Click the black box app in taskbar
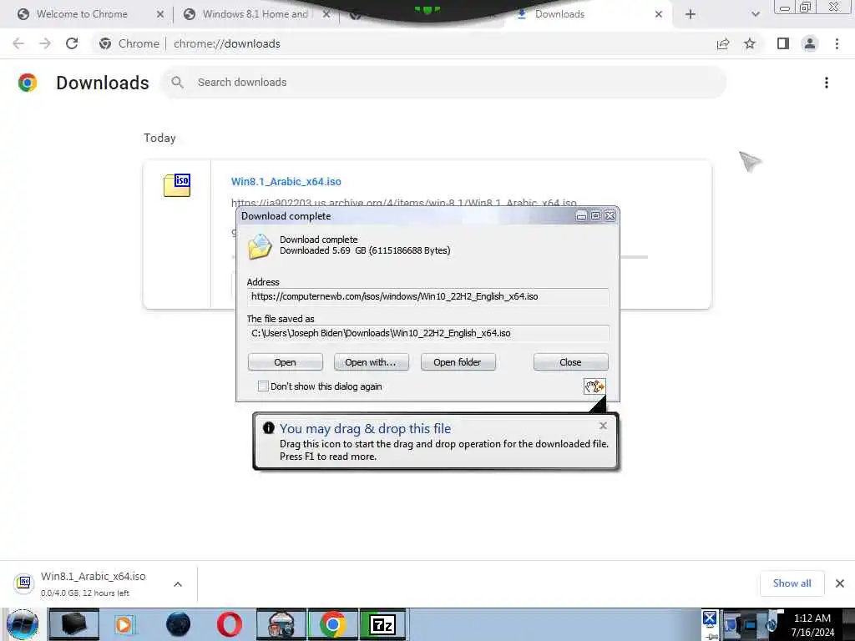This screenshot has width=855, height=641. (x=73, y=624)
